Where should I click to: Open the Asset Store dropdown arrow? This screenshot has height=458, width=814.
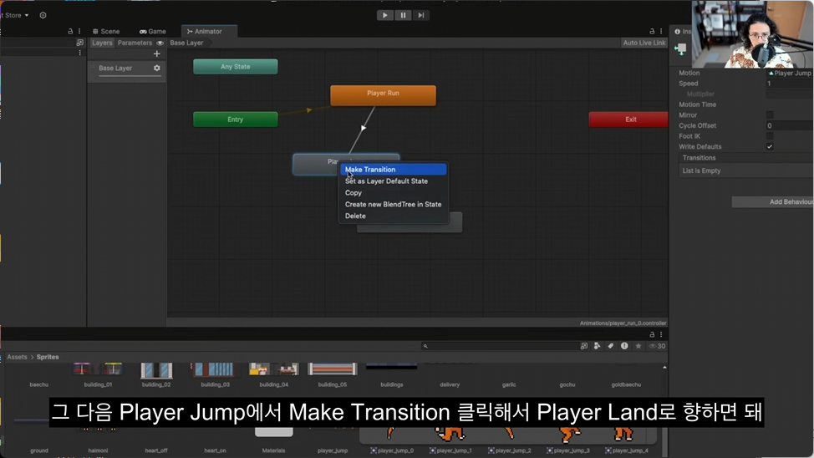point(27,15)
